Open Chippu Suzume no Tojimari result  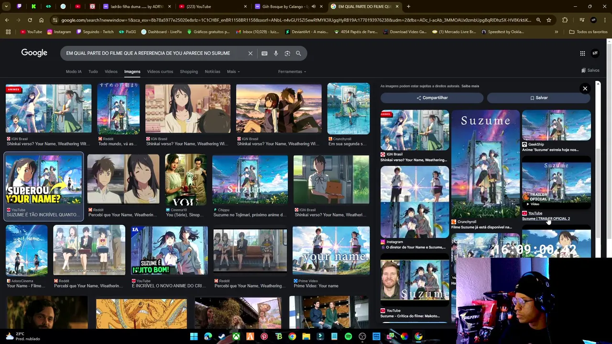[x=250, y=185]
